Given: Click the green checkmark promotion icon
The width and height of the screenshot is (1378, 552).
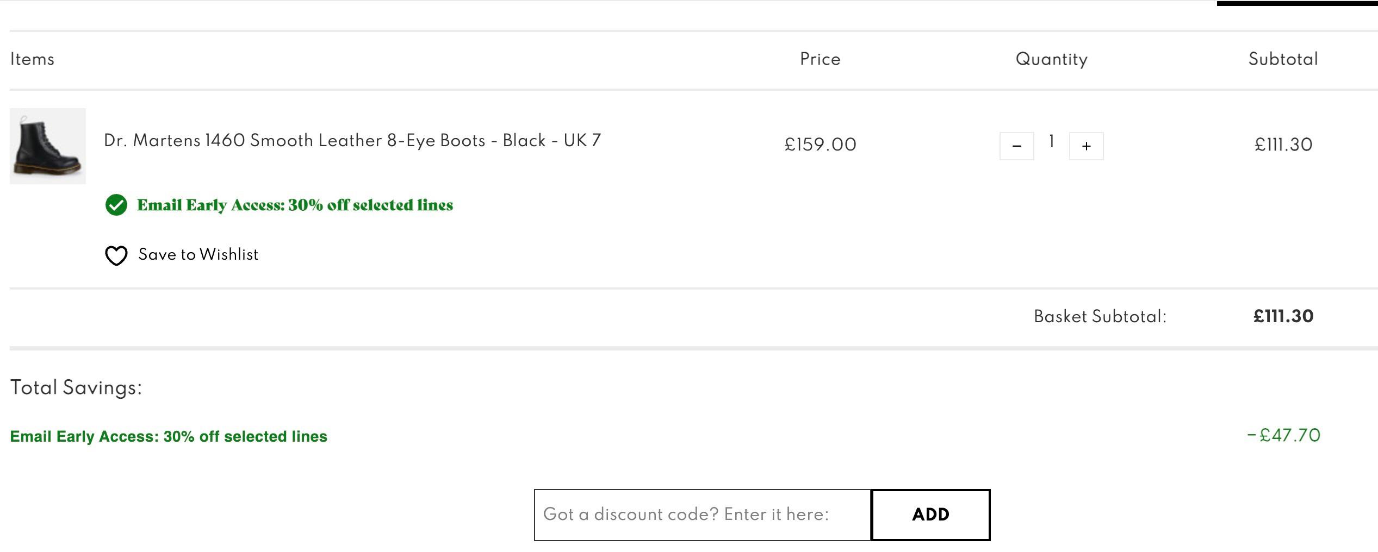Looking at the screenshot, I should [116, 205].
